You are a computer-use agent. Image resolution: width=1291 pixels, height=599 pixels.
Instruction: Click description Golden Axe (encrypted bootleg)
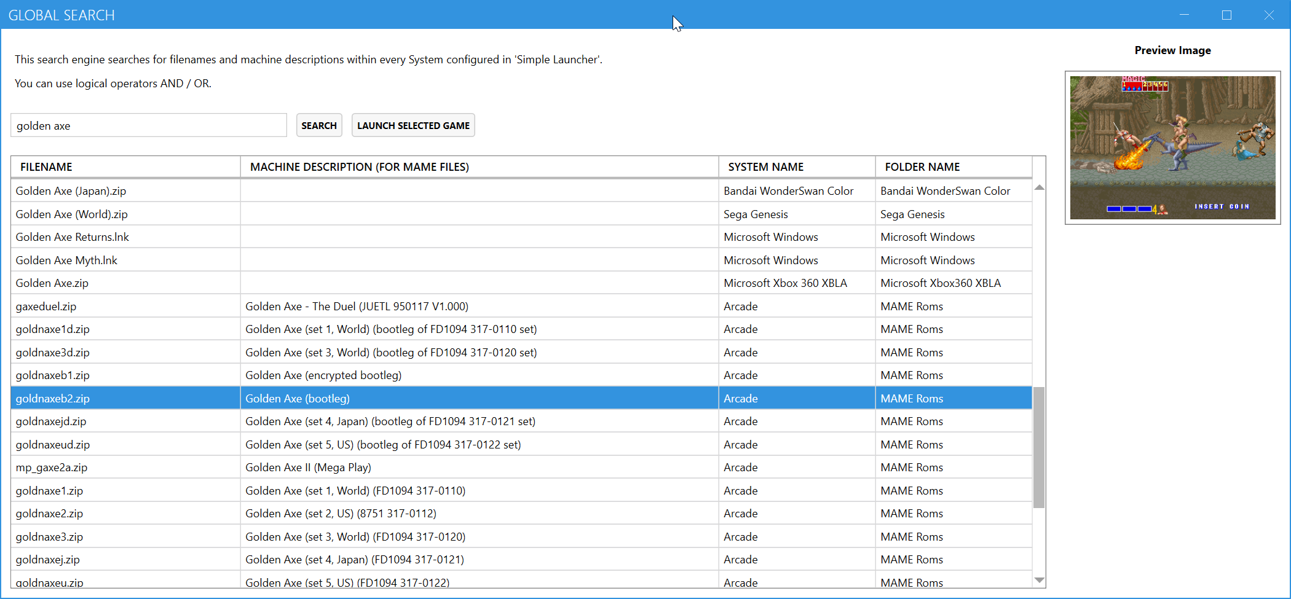point(323,375)
